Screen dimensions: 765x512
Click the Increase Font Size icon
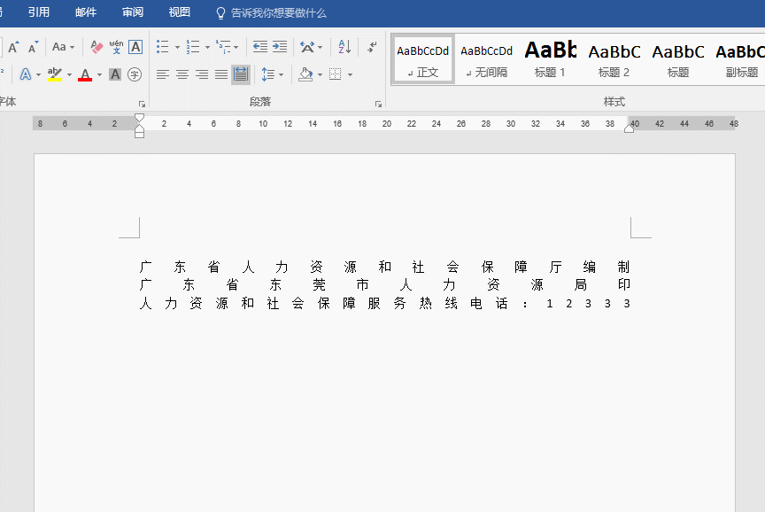(13, 47)
